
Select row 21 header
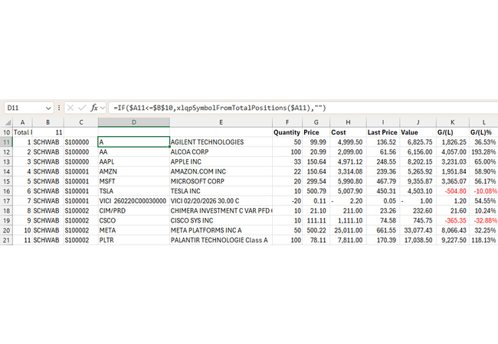pos(6,241)
